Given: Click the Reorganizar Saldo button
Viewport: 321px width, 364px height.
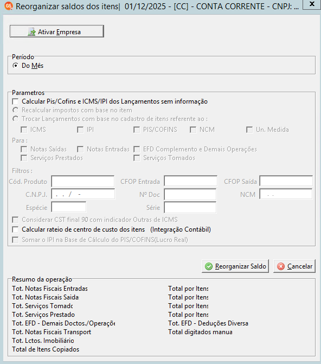Looking at the screenshot, I should [235, 266].
